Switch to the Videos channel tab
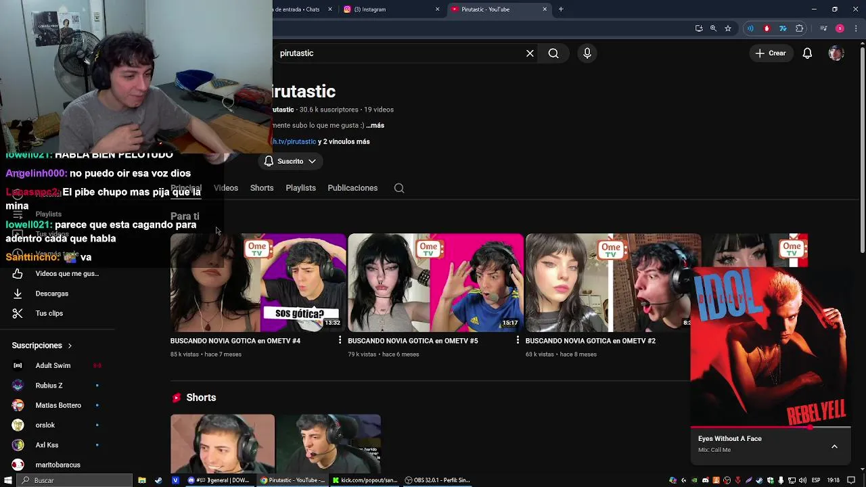 226,188
